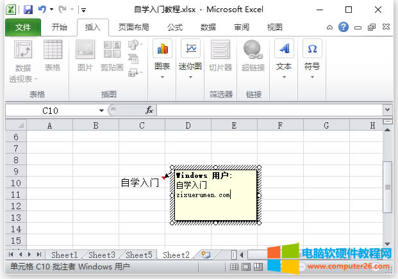The image size is (398, 279).
Task: Click into the formula bar input
Action: 270,110
